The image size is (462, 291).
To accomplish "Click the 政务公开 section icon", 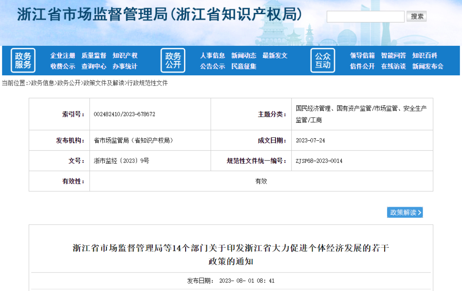I will pos(173,60).
